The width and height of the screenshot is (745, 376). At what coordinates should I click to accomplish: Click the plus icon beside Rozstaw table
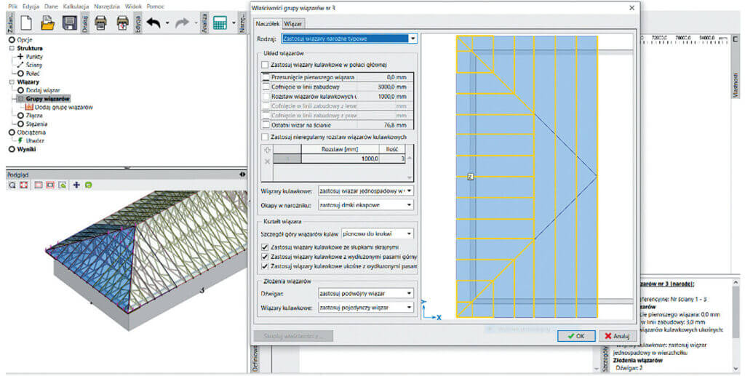coord(267,150)
